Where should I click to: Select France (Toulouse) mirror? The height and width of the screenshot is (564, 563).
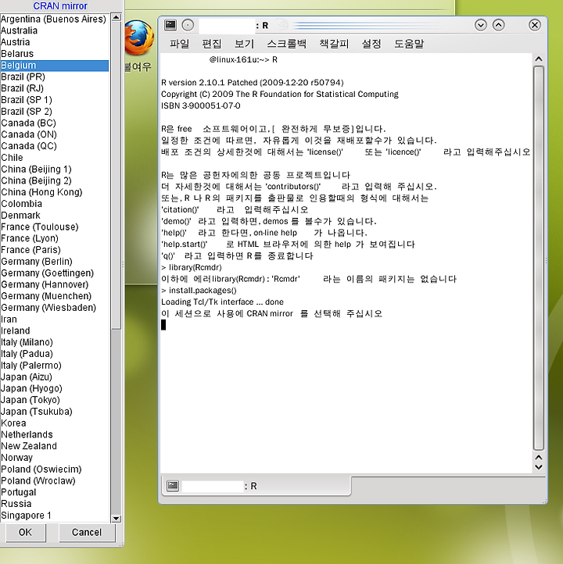point(55,227)
